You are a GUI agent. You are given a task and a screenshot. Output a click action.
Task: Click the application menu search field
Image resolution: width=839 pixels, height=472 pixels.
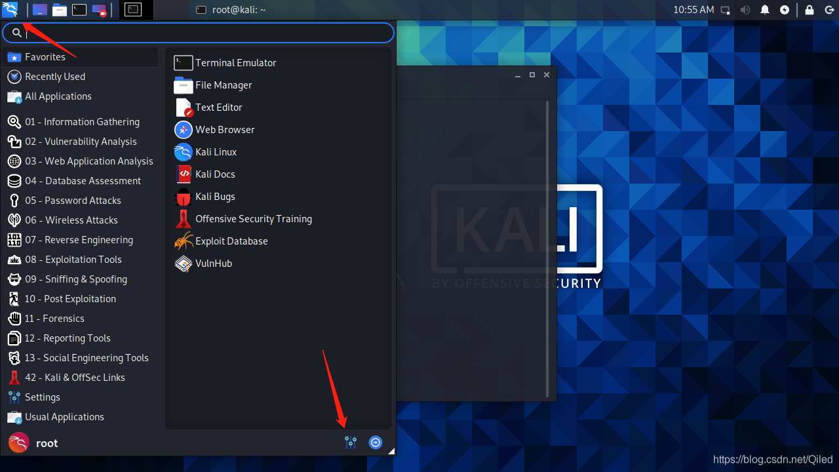(x=198, y=32)
